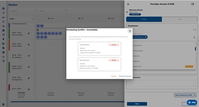Open the team members sidebar icon
Viewport: 199px width, 107px height.
pos(4,17)
